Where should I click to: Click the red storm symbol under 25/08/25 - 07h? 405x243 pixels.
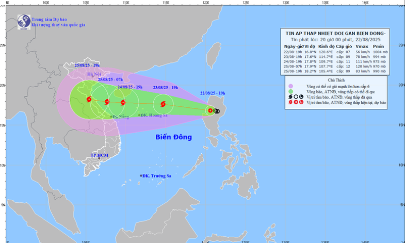pyautogui.click(x=107, y=102)
